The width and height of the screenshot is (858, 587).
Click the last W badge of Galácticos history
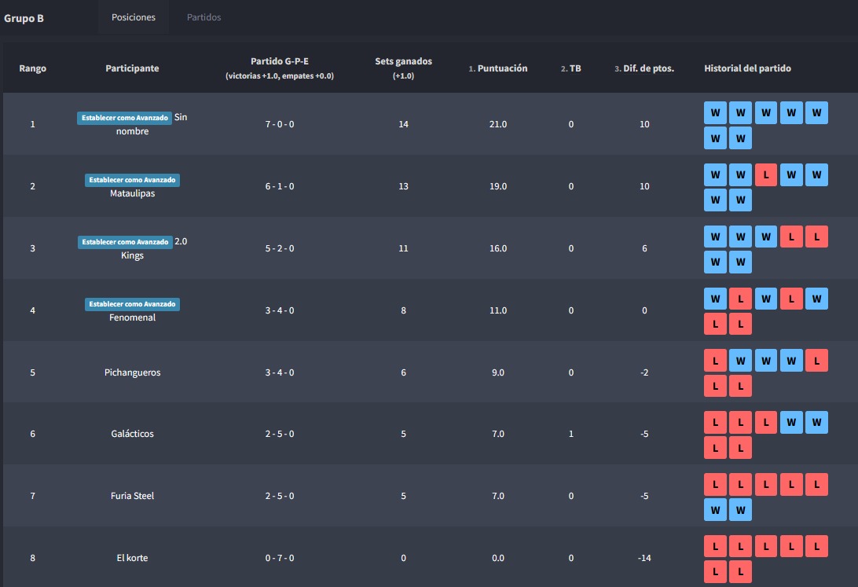tap(816, 422)
